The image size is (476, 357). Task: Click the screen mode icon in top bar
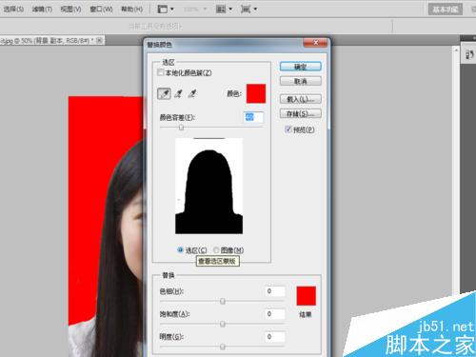(246, 9)
